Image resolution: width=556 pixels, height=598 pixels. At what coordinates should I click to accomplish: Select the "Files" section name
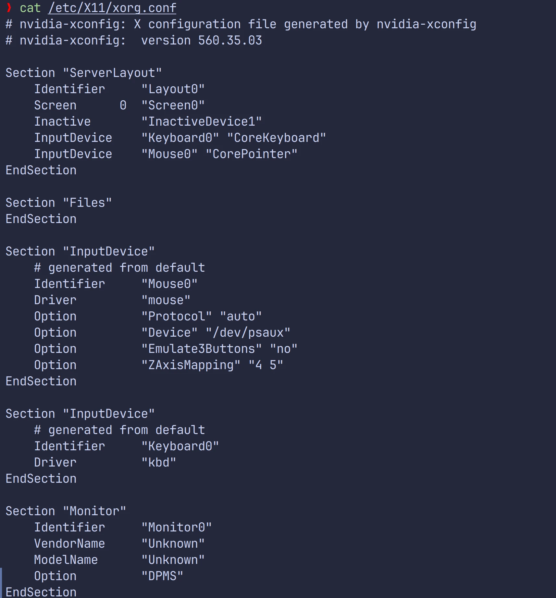point(87,203)
